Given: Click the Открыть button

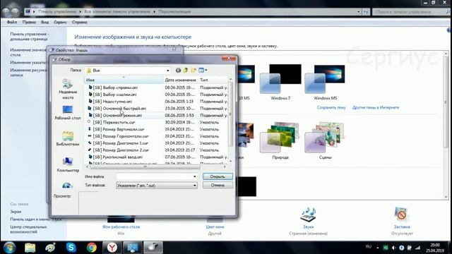Looking at the screenshot, I should (x=218, y=176).
